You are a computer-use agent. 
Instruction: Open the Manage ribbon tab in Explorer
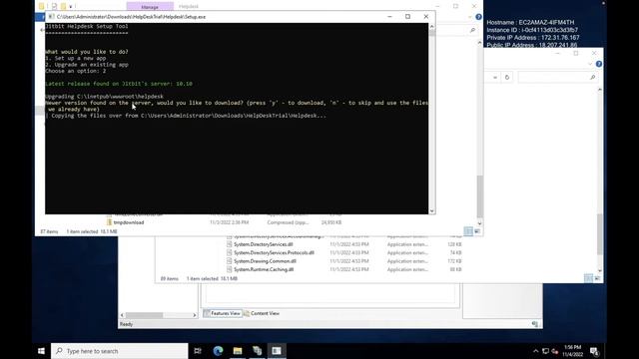pyautogui.click(x=150, y=7)
